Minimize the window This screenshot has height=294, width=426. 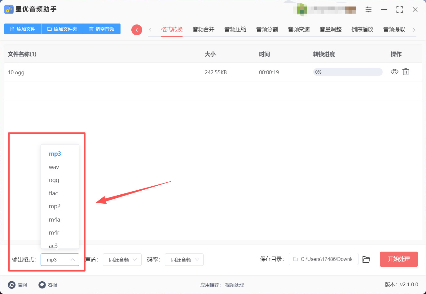coord(384,10)
